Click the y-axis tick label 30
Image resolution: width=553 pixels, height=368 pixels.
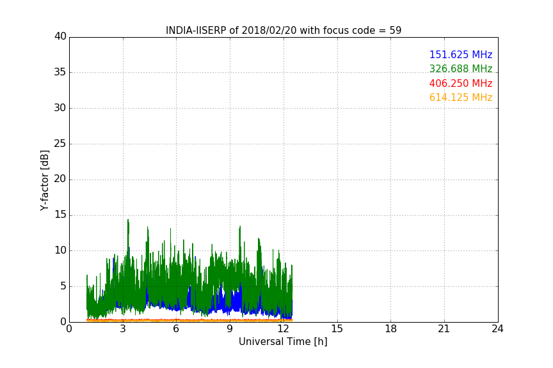[x=60, y=108]
